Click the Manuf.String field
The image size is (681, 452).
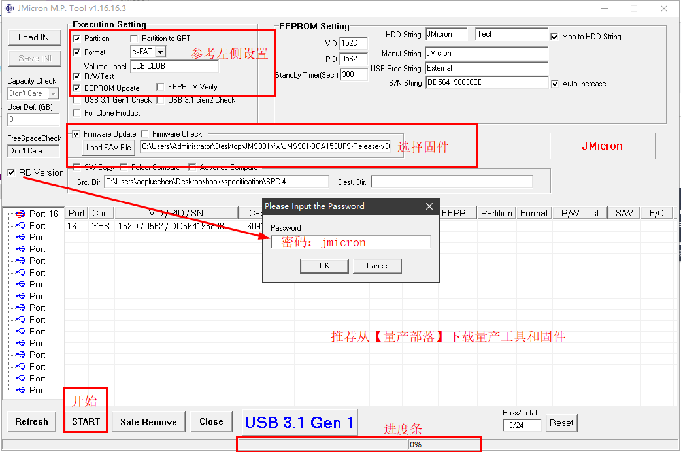(x=486, y=53)
